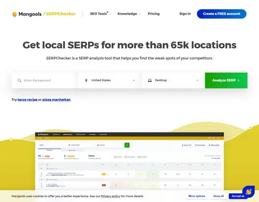Click the location pin icon
The image size is (259, 202).
coord(86,80)
